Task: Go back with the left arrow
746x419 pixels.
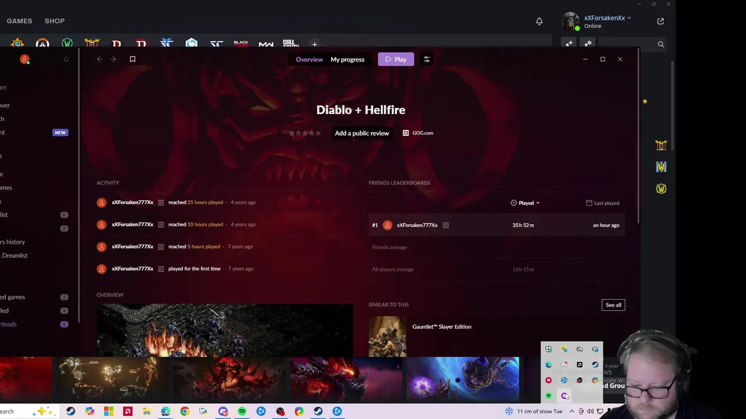Action: coord(100,59)
